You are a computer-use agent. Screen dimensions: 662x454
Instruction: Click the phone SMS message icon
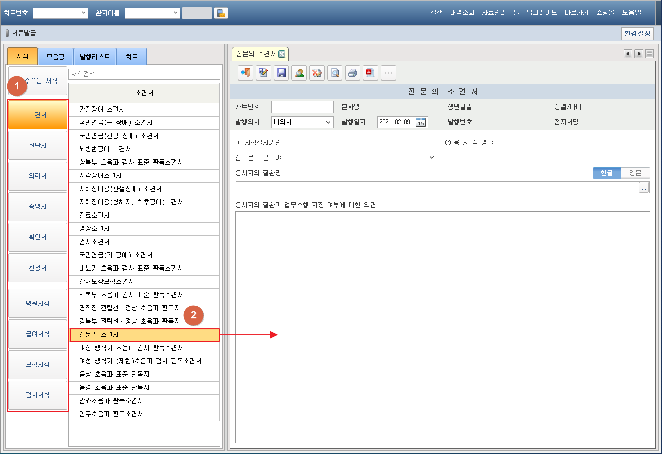click(221, 13)
